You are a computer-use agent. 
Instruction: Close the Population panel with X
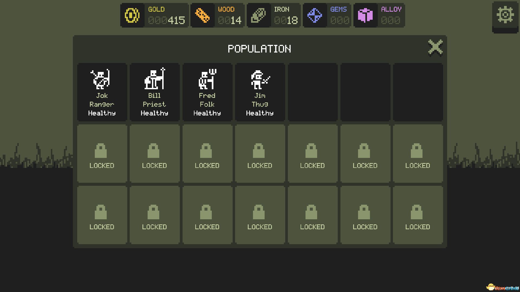tap(435, 48)
